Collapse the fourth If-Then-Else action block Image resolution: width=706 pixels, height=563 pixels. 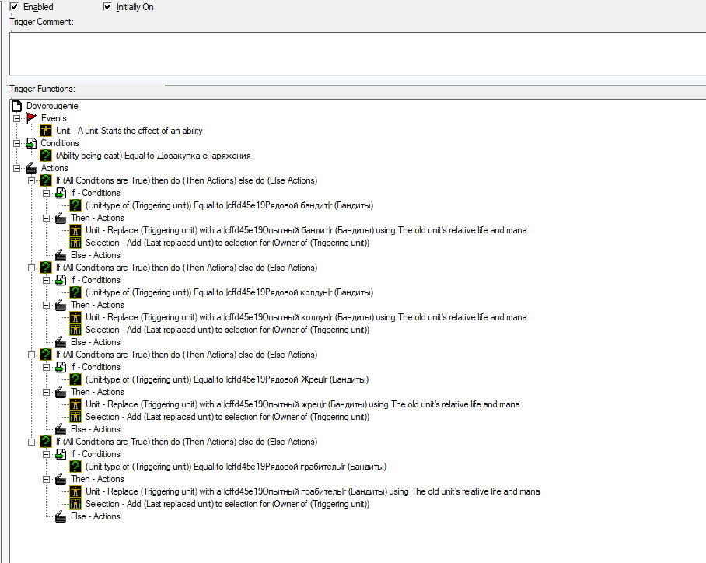tap(32, 442)
